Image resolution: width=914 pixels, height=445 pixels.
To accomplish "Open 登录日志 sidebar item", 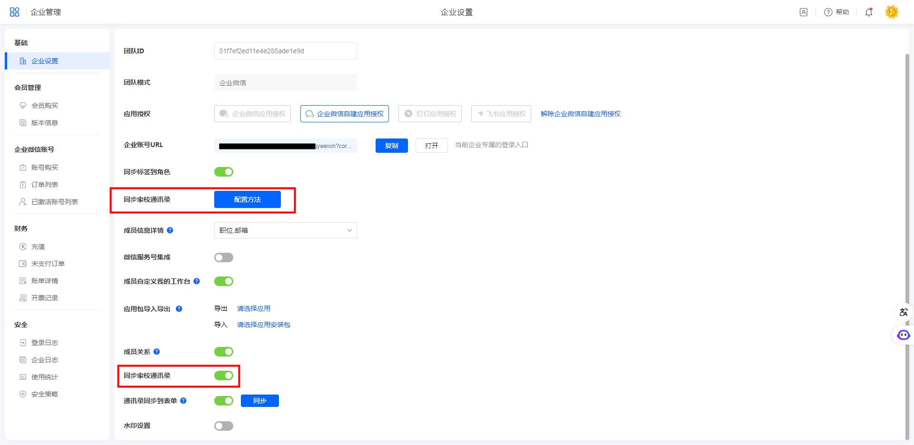I will (45, 343).
